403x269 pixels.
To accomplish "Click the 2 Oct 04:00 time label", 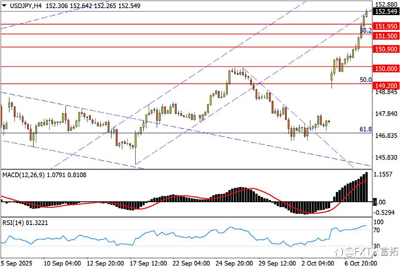I will click(x=318, y=263).
